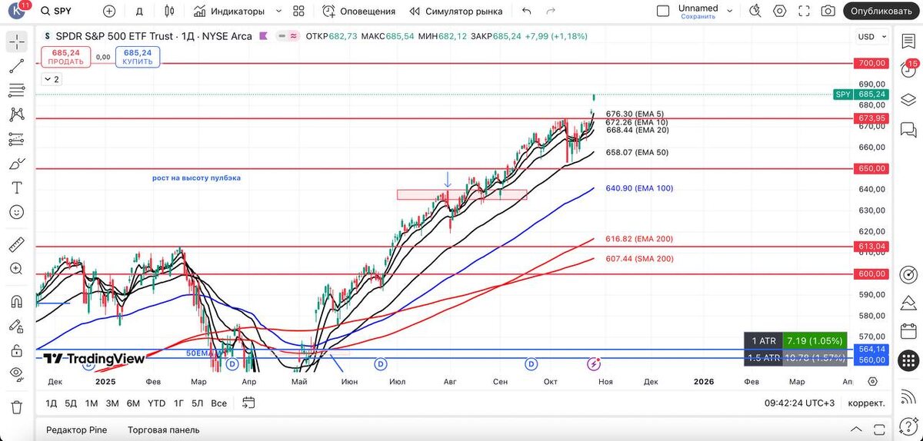923x441 pixels.
Task: Click the purple flag beside symbol name
Action: coord(262,36)
